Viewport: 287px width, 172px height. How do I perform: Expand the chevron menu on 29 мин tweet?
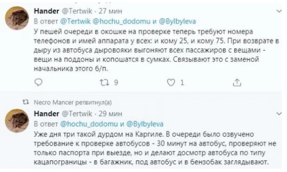(x=279, y=114)
